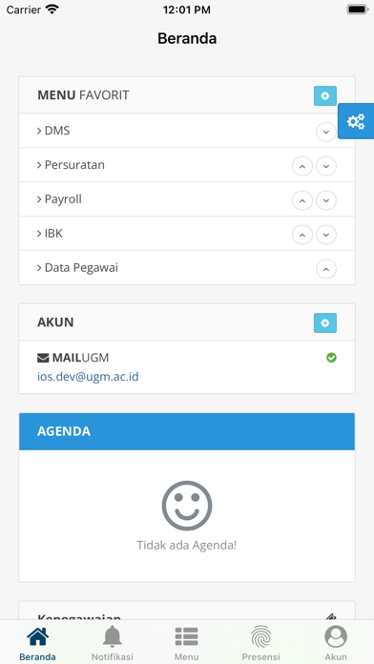Open Akun section settings gear

click(x=325, y=322)
